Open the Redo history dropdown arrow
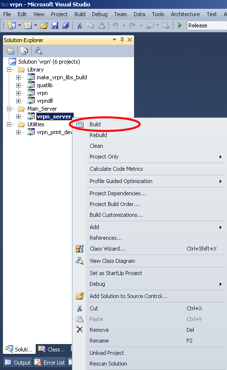Image resolution: width=227 pixels, height=370 pixels. (141, 25)
